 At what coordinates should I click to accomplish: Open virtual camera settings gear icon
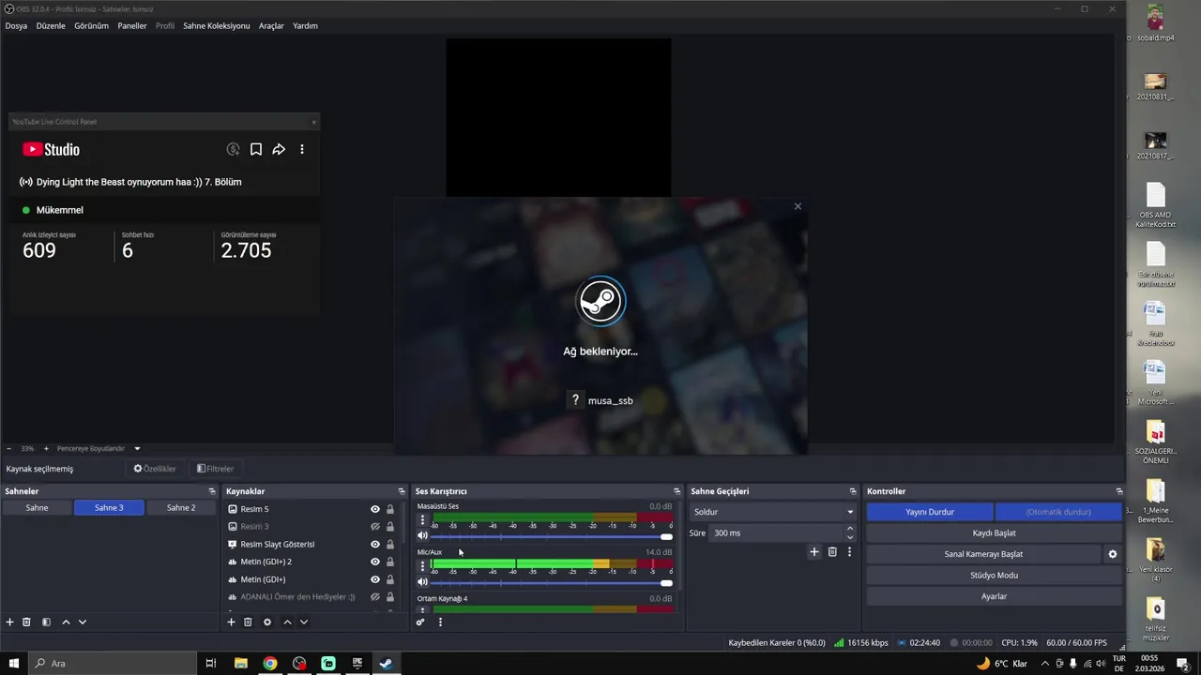pyautogui.click(x=1113, y=554)
